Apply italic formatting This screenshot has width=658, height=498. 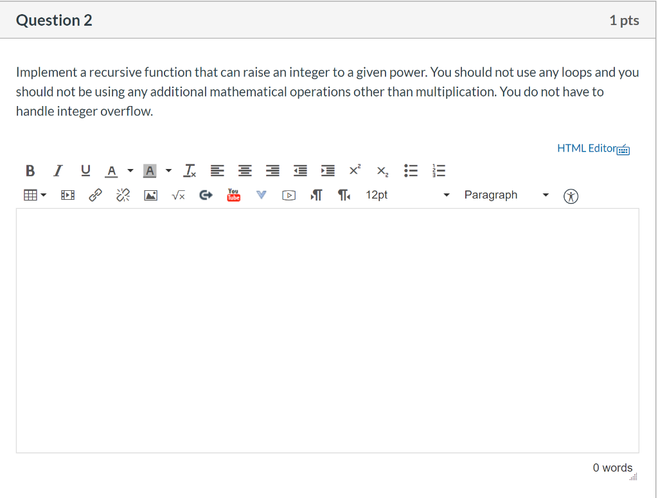pyautogui.click(x=58, y=170)
